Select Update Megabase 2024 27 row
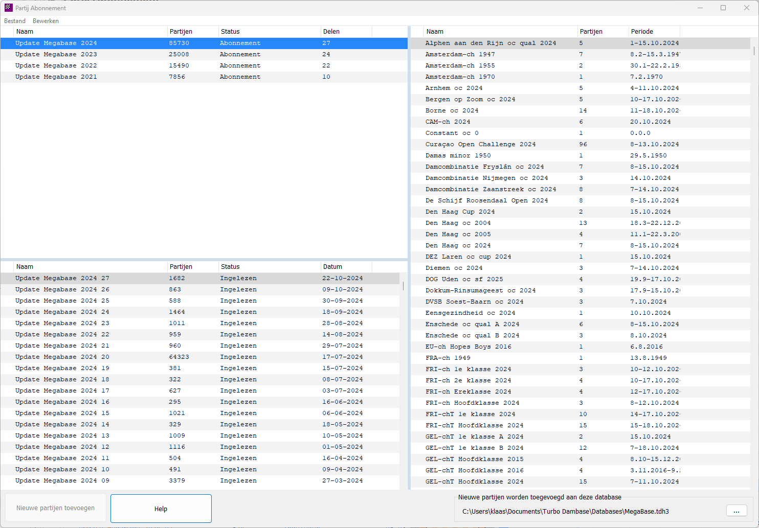 point(200,279)
